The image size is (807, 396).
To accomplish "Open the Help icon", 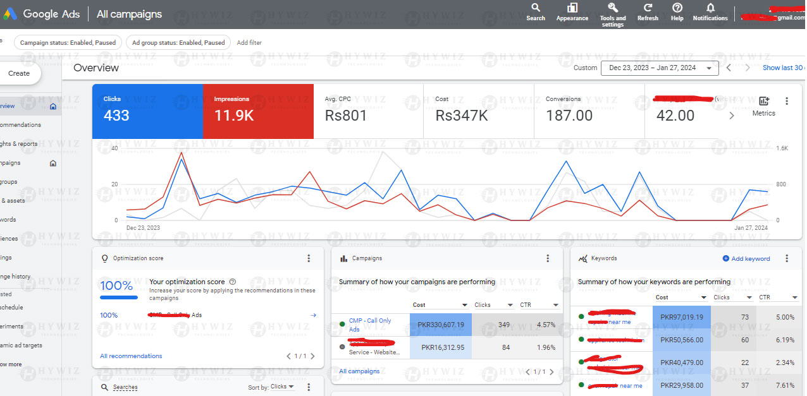I will [677, 11].
